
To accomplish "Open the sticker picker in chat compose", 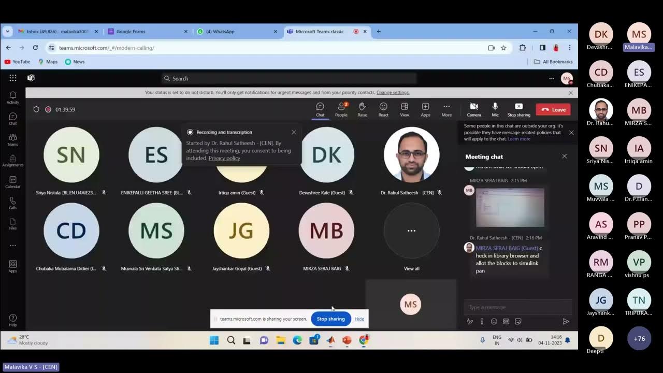I will [x=518, y=321].
